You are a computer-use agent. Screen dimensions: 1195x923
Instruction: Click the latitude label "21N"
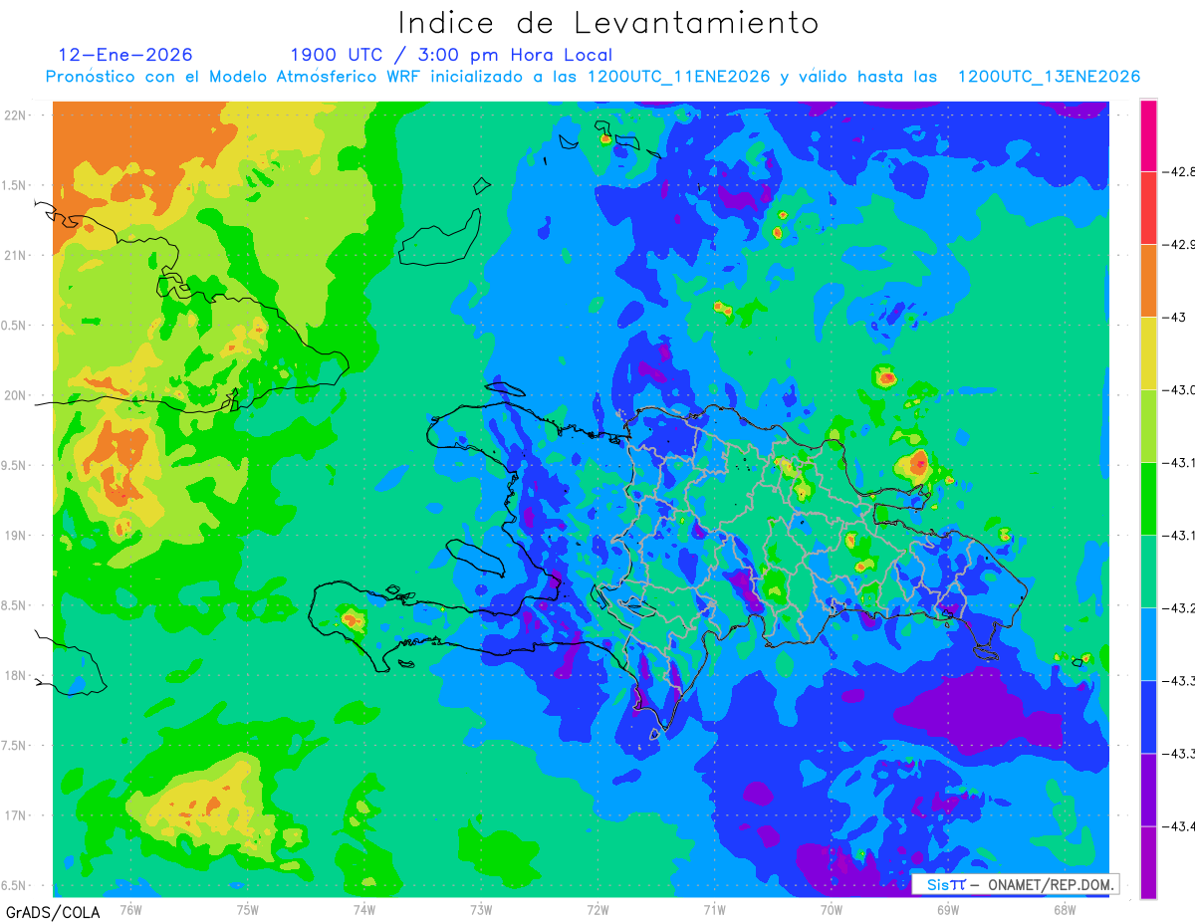[16, 255]
